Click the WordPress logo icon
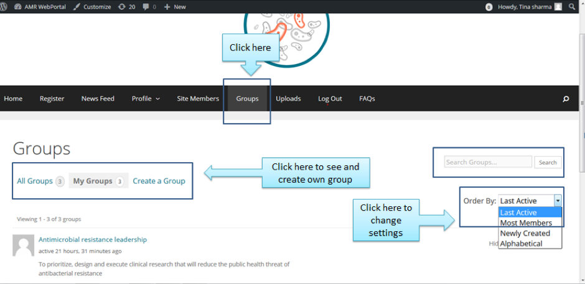The width and height of the screenshot is (585, 284). coord(6,6)
